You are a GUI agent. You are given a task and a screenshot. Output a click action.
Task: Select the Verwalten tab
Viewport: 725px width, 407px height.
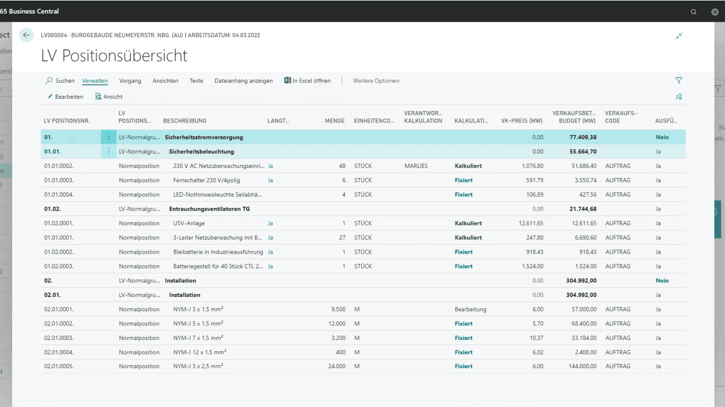[95, 81]
